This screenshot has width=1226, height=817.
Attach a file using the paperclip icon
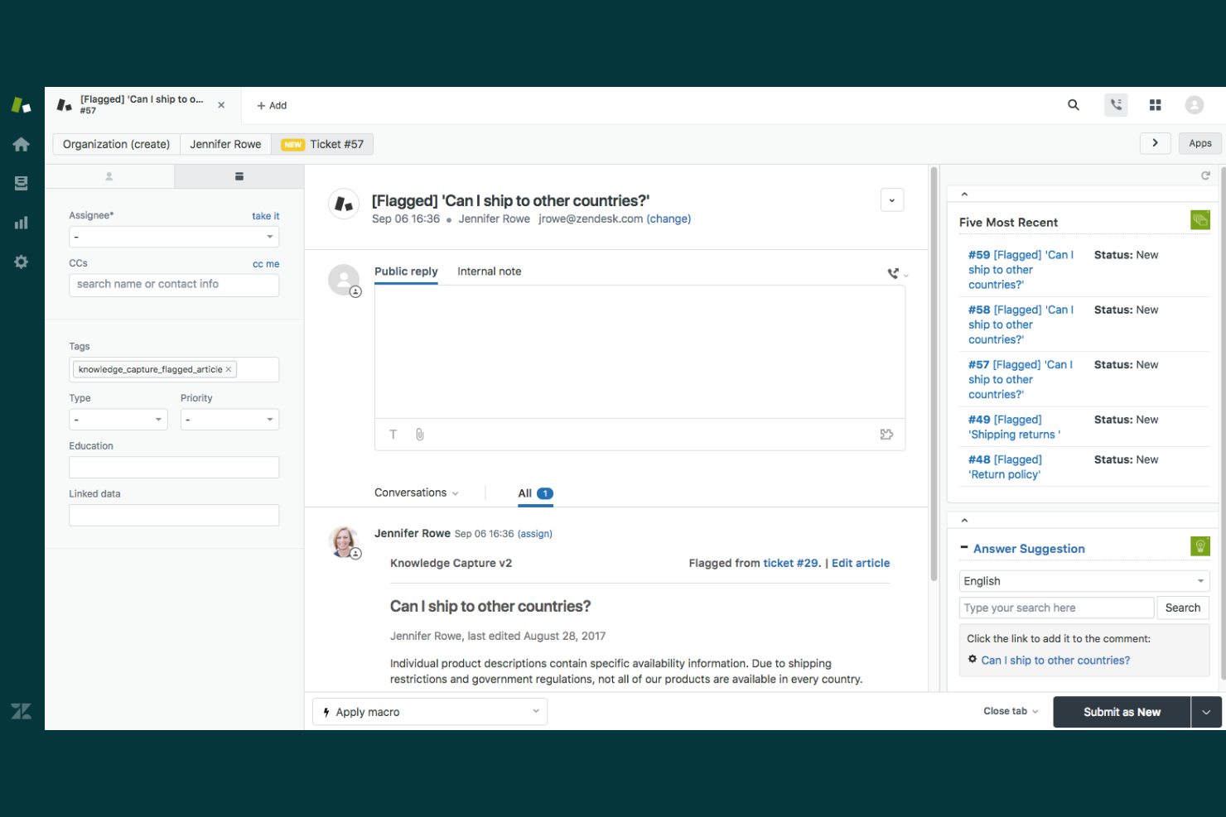(x=419, y=434)
